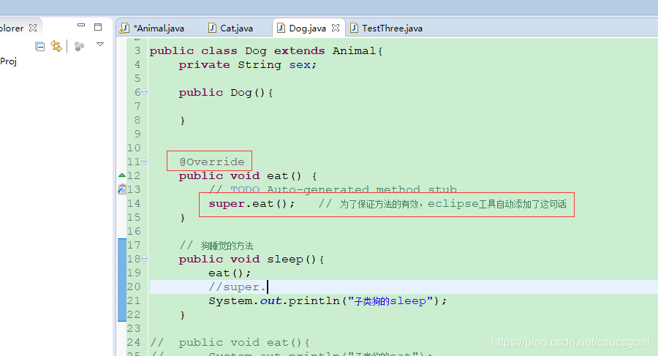Place cursor on 'super.eat();' statement
The height and width of the screenshot is (356, 658).
pyautogui.click(x=252, y=204)
